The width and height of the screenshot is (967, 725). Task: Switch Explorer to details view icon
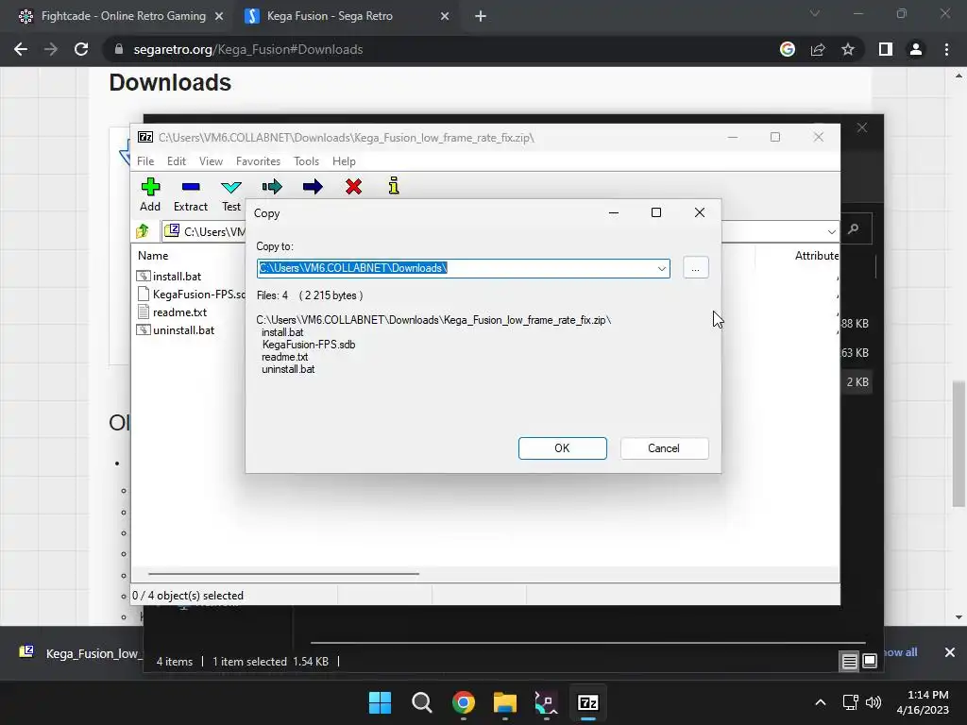849,662
